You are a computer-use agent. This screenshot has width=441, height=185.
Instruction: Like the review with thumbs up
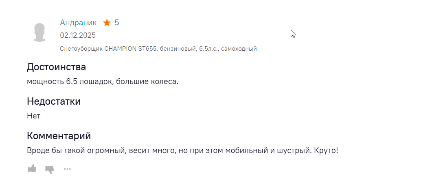tap(32, 169)
